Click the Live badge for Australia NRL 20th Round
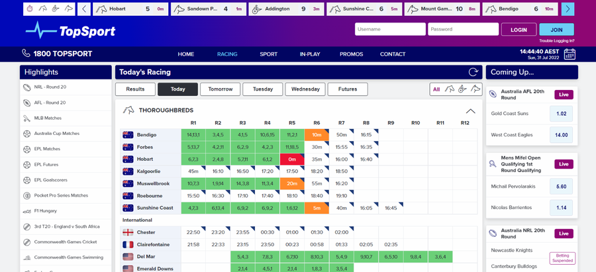 pyautogui.click(x=564, y=234)
